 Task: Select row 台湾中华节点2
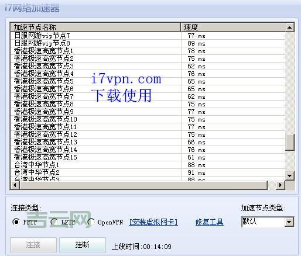click(x=148, y=172)
